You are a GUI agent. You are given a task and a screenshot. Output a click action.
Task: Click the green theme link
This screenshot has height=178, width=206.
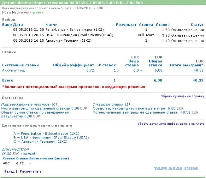tap(36, 13)
